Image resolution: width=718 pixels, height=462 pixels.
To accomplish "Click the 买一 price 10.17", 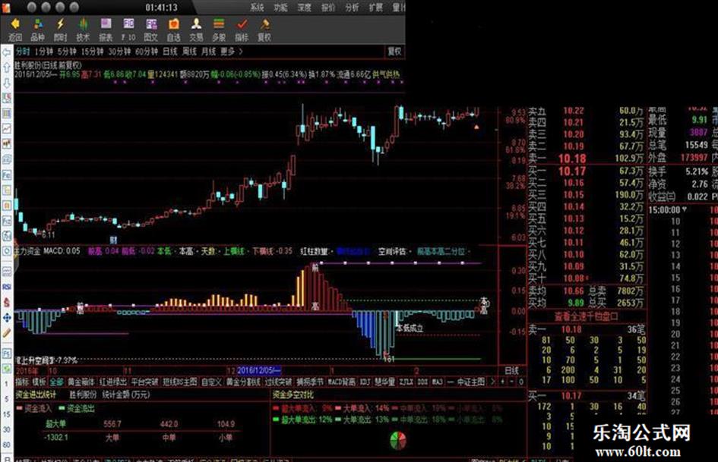I will 572,171.
